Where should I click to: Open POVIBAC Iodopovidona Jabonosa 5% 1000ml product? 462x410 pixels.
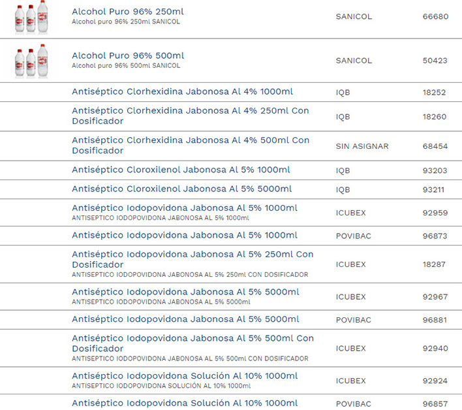click(x=184, y=235)
